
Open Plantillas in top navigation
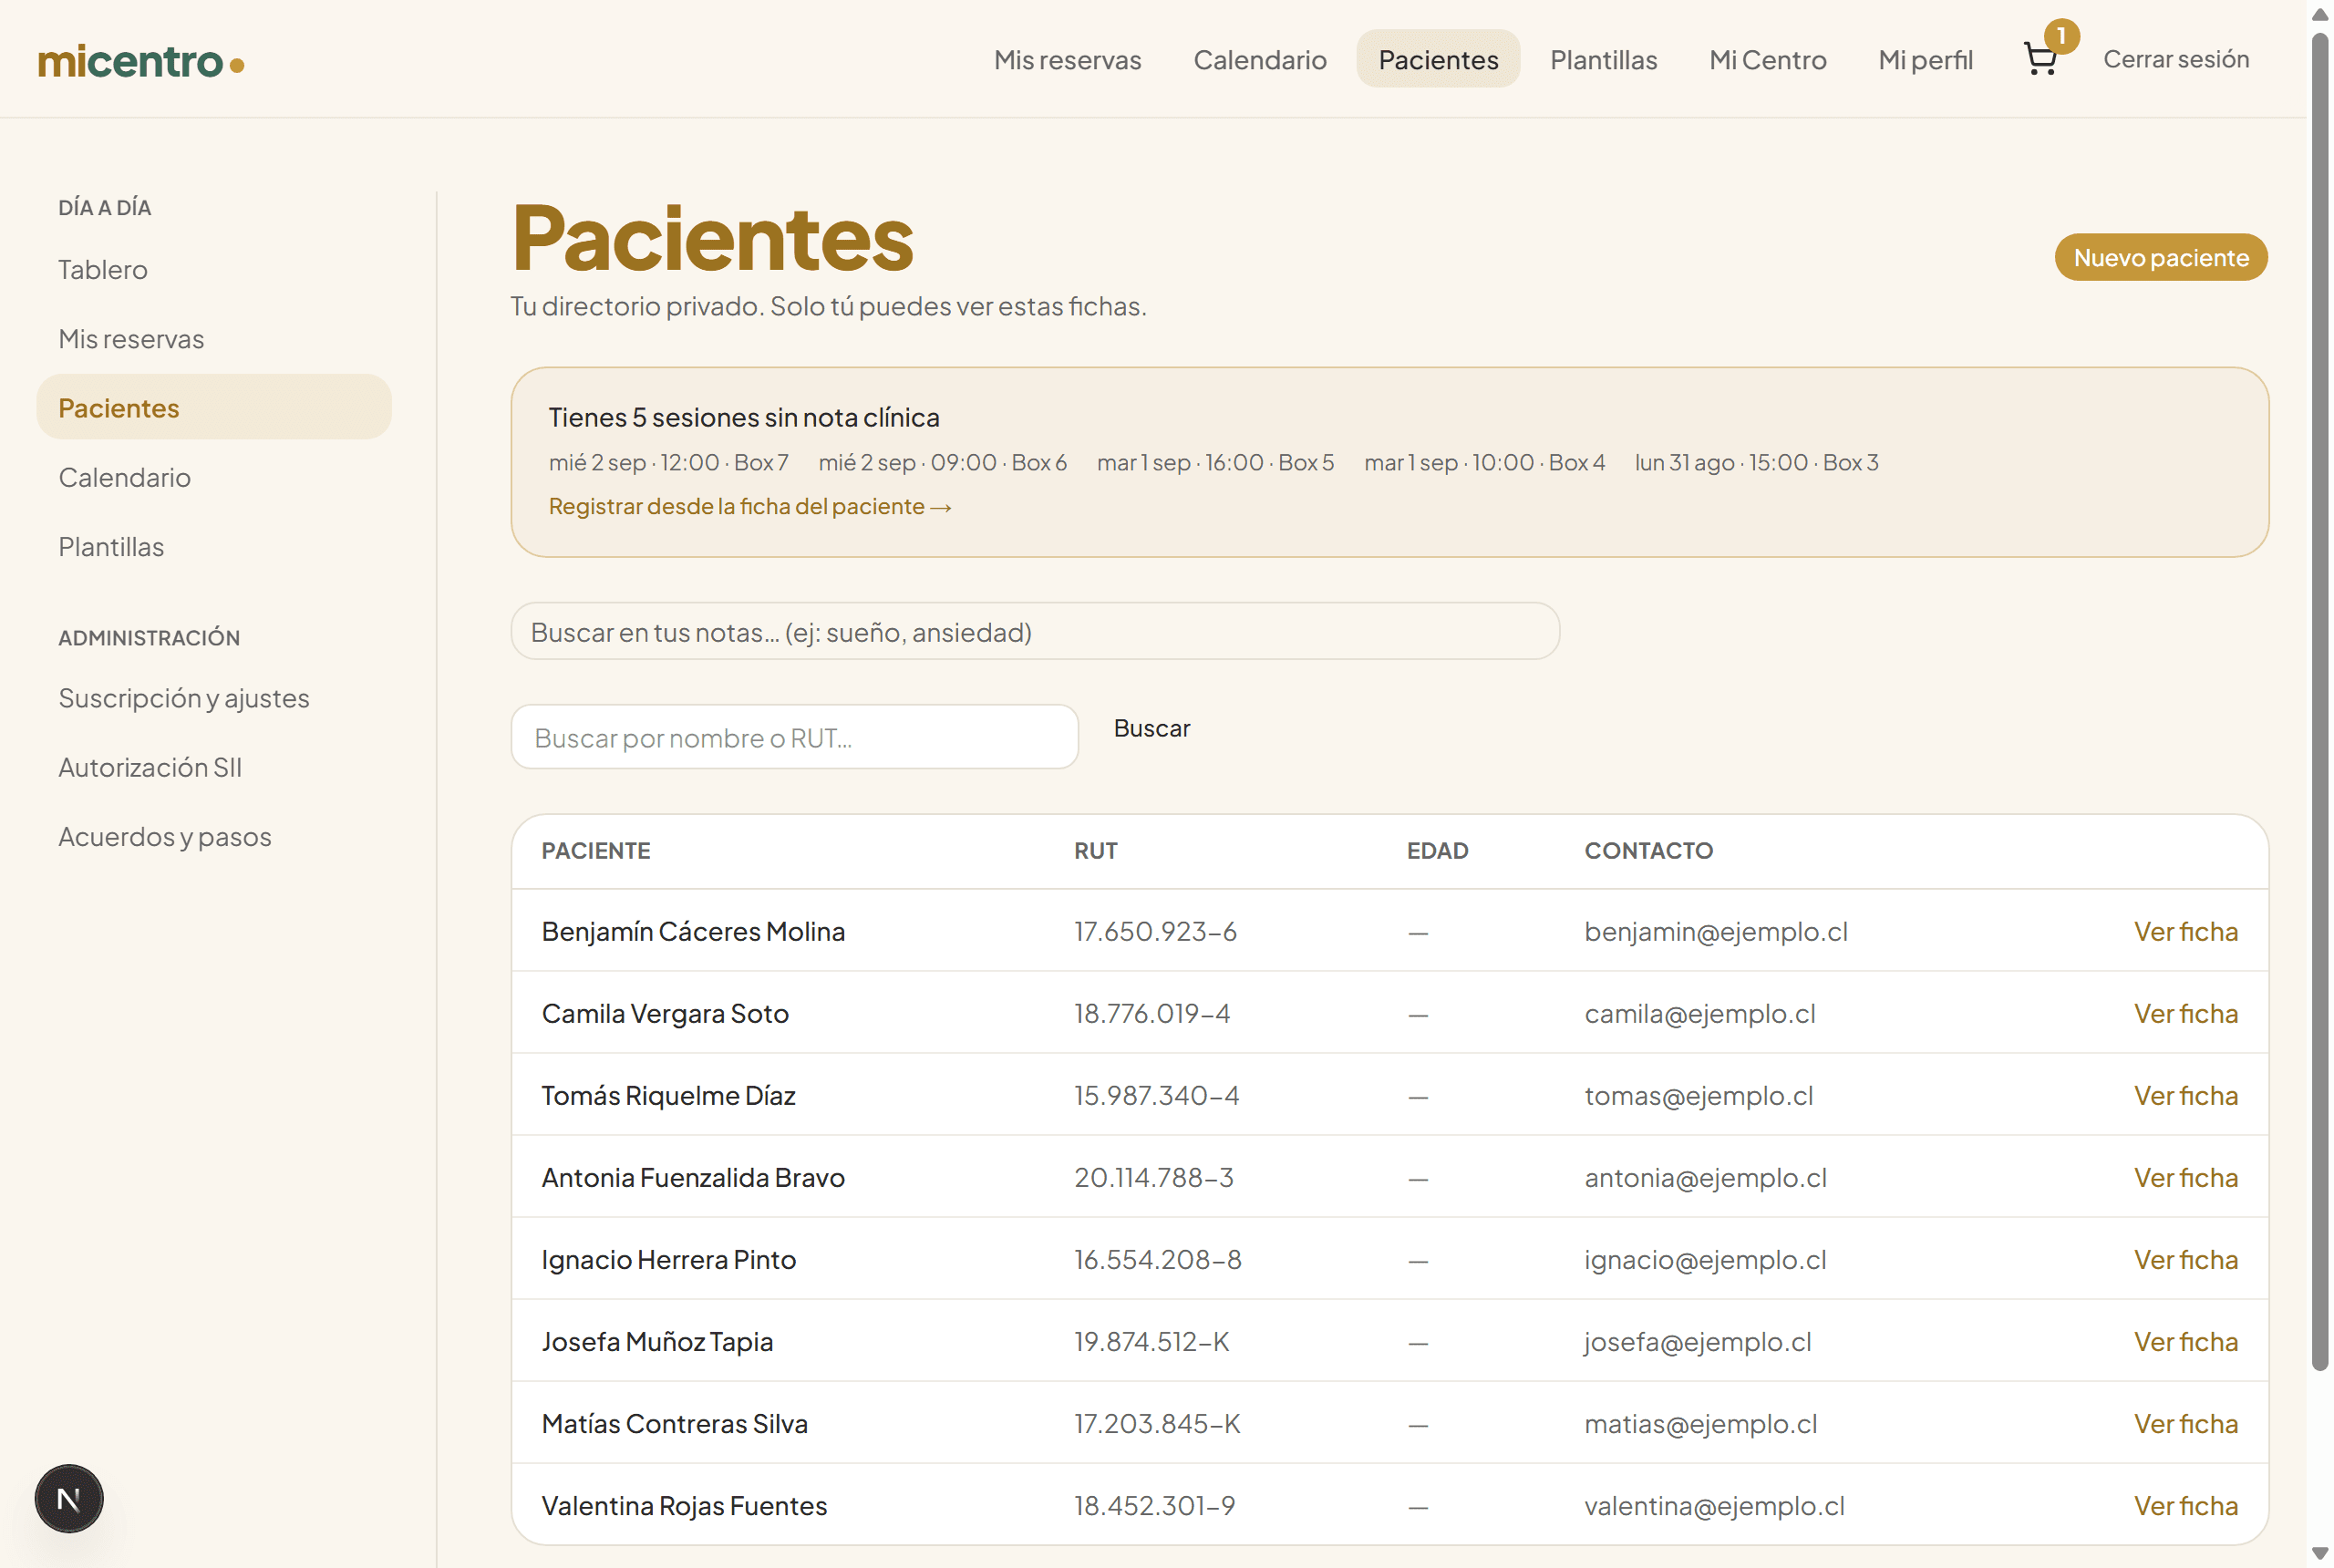[1603, 60]
